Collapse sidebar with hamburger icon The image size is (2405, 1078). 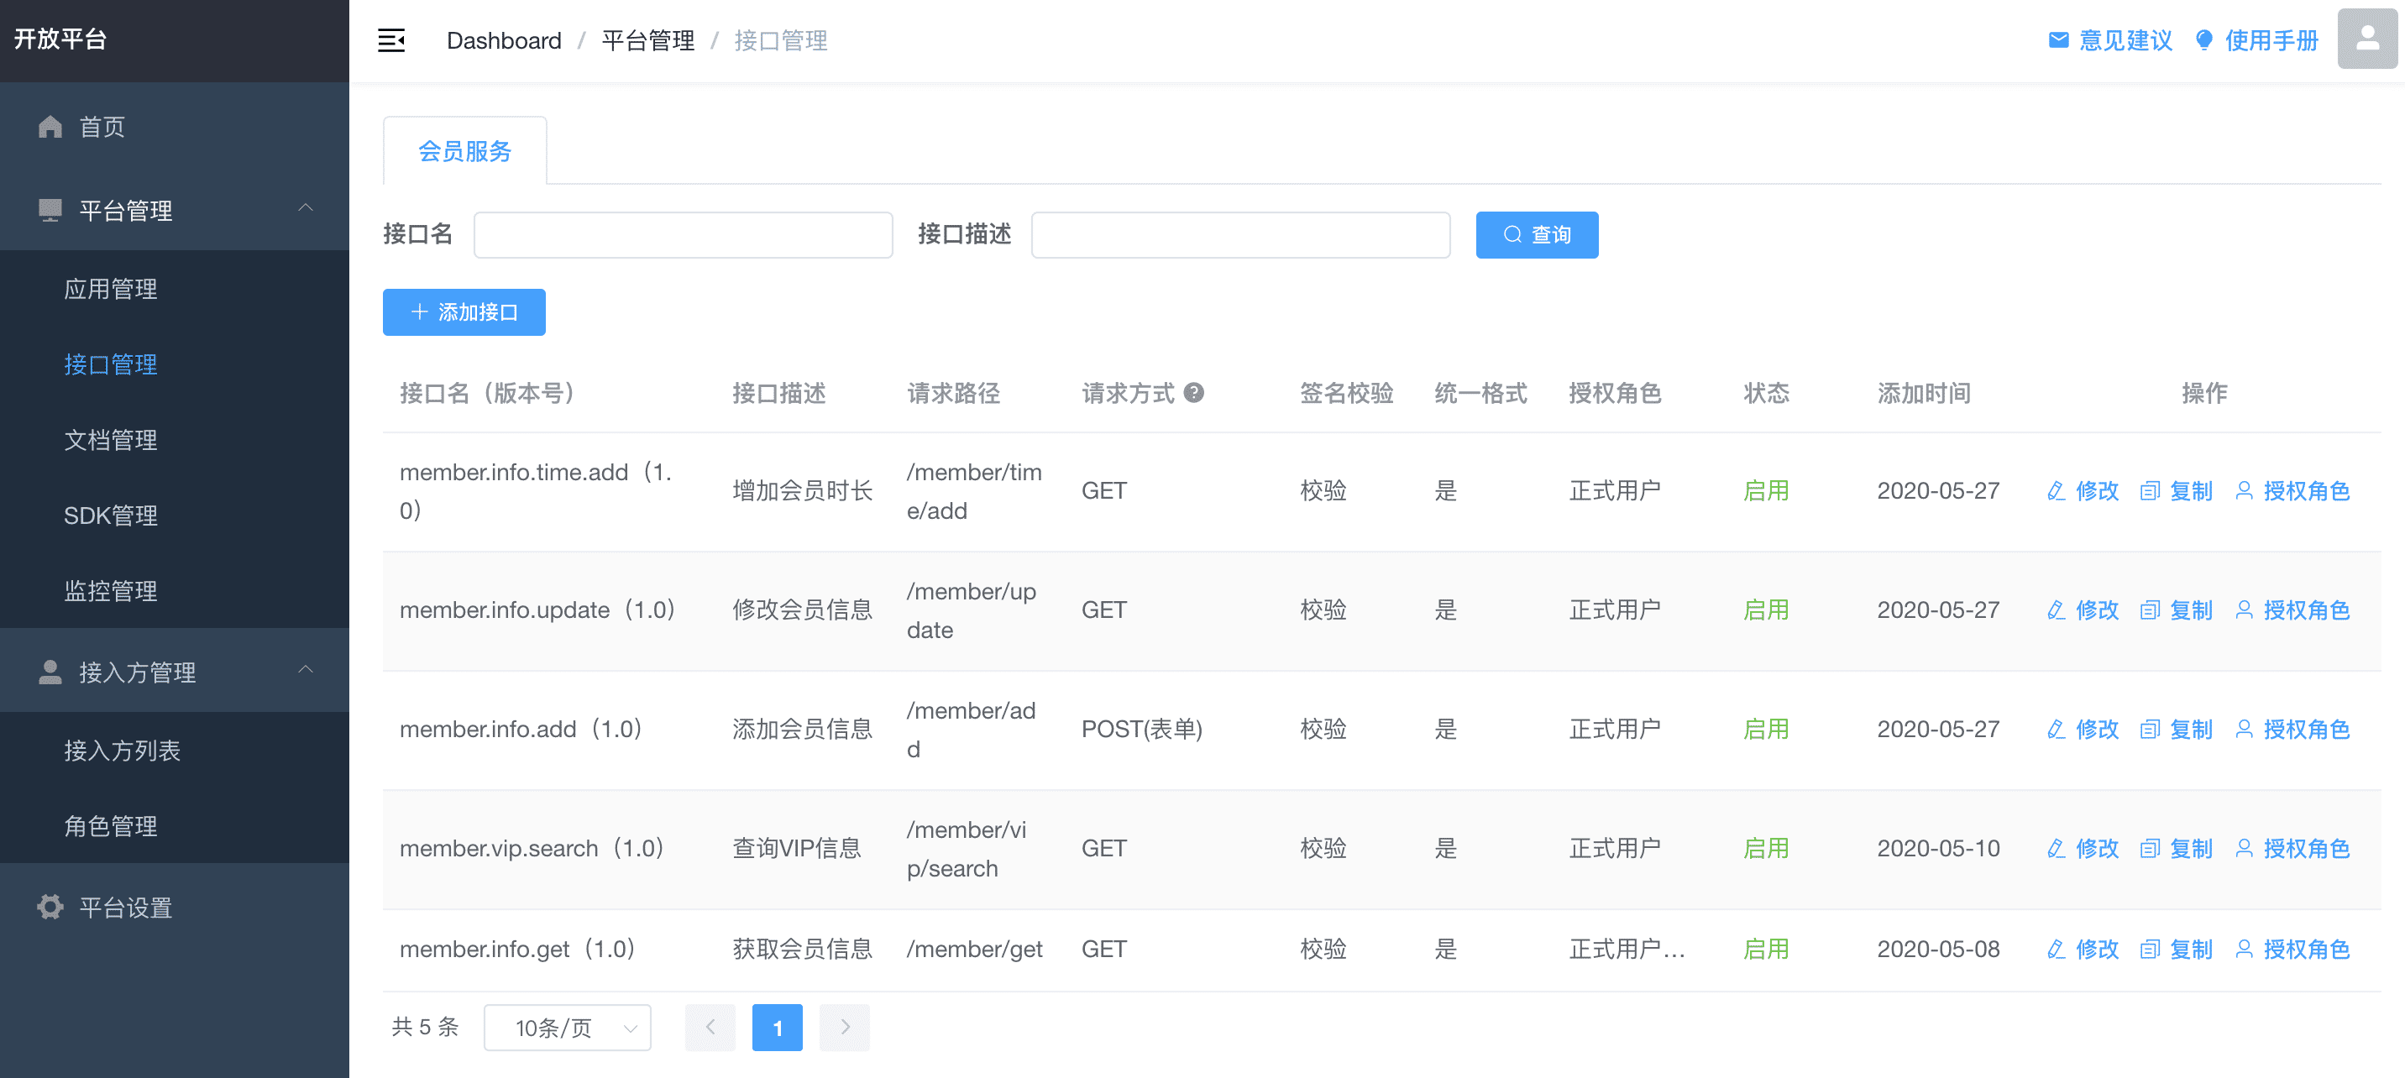coord(391,40)
